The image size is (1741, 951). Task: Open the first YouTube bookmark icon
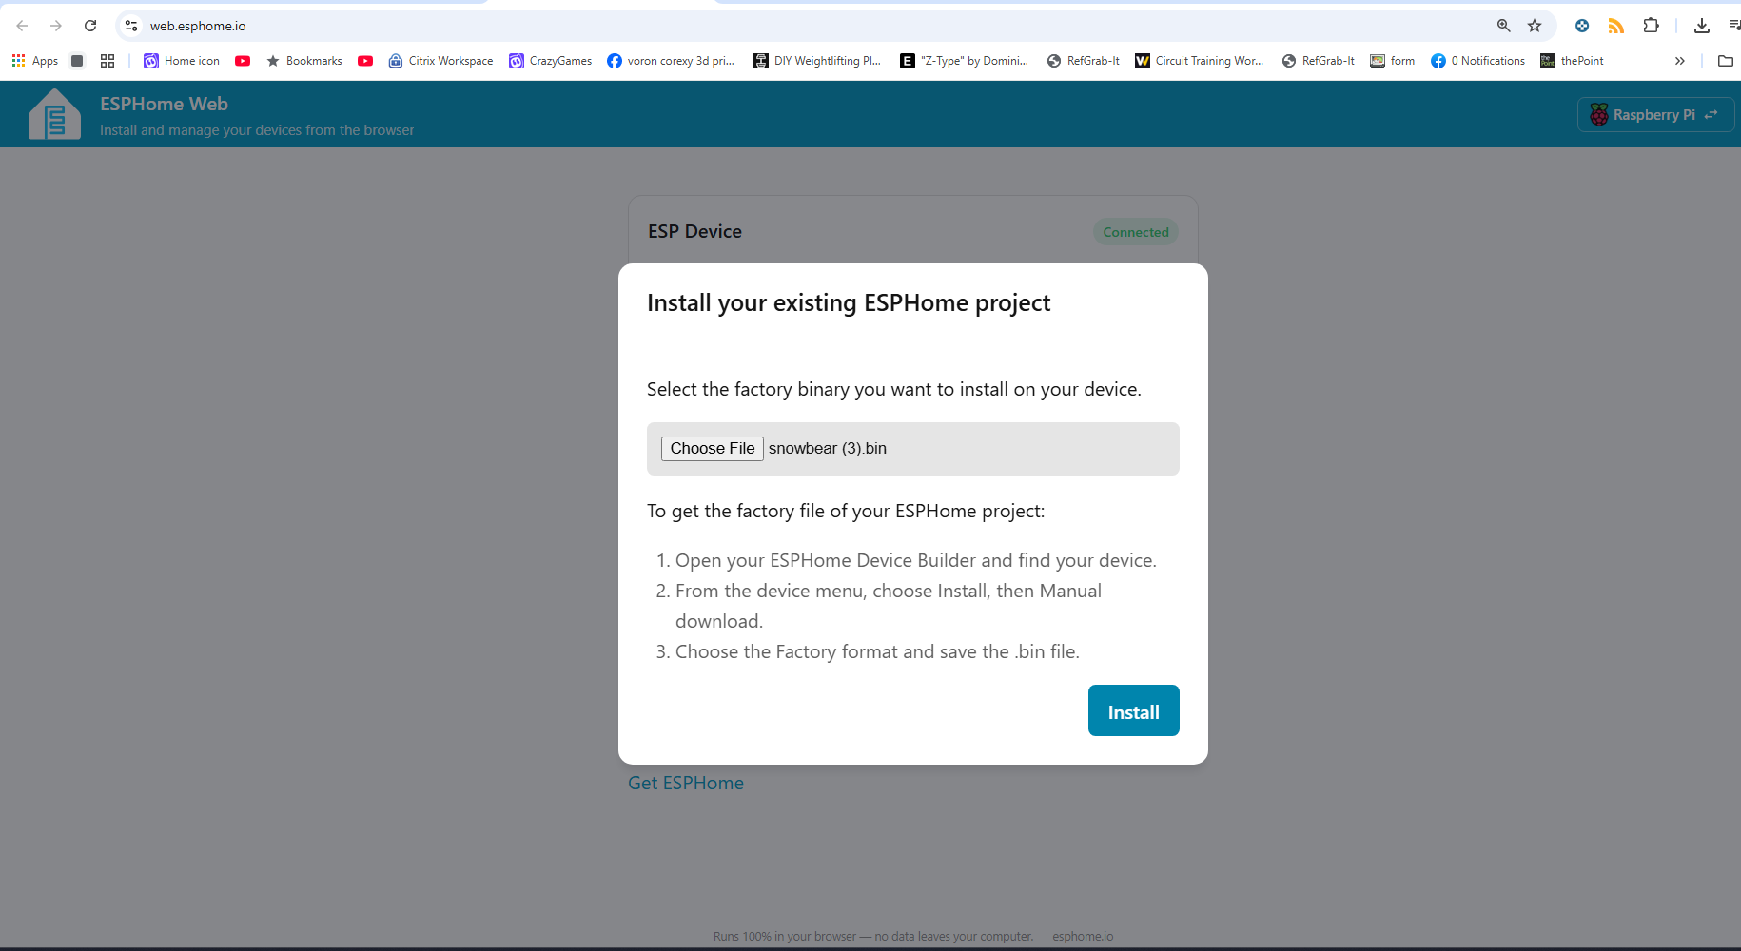[243, 61]
